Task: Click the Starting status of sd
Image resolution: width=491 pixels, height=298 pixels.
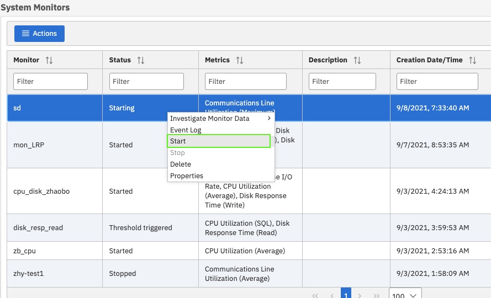Action: pos(122,108)
